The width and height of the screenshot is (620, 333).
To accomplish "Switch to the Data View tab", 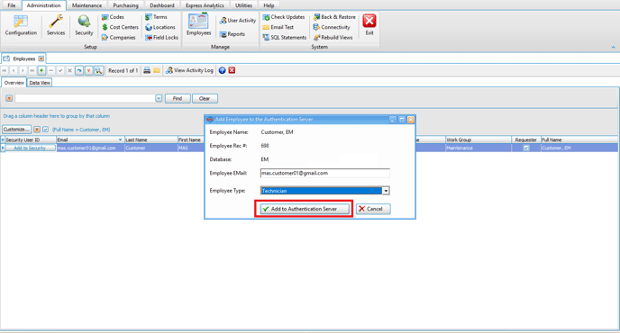I will (x=40, y=83).
